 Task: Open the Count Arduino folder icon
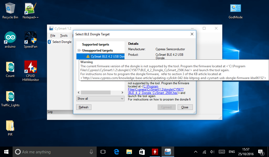pos(10,69)
